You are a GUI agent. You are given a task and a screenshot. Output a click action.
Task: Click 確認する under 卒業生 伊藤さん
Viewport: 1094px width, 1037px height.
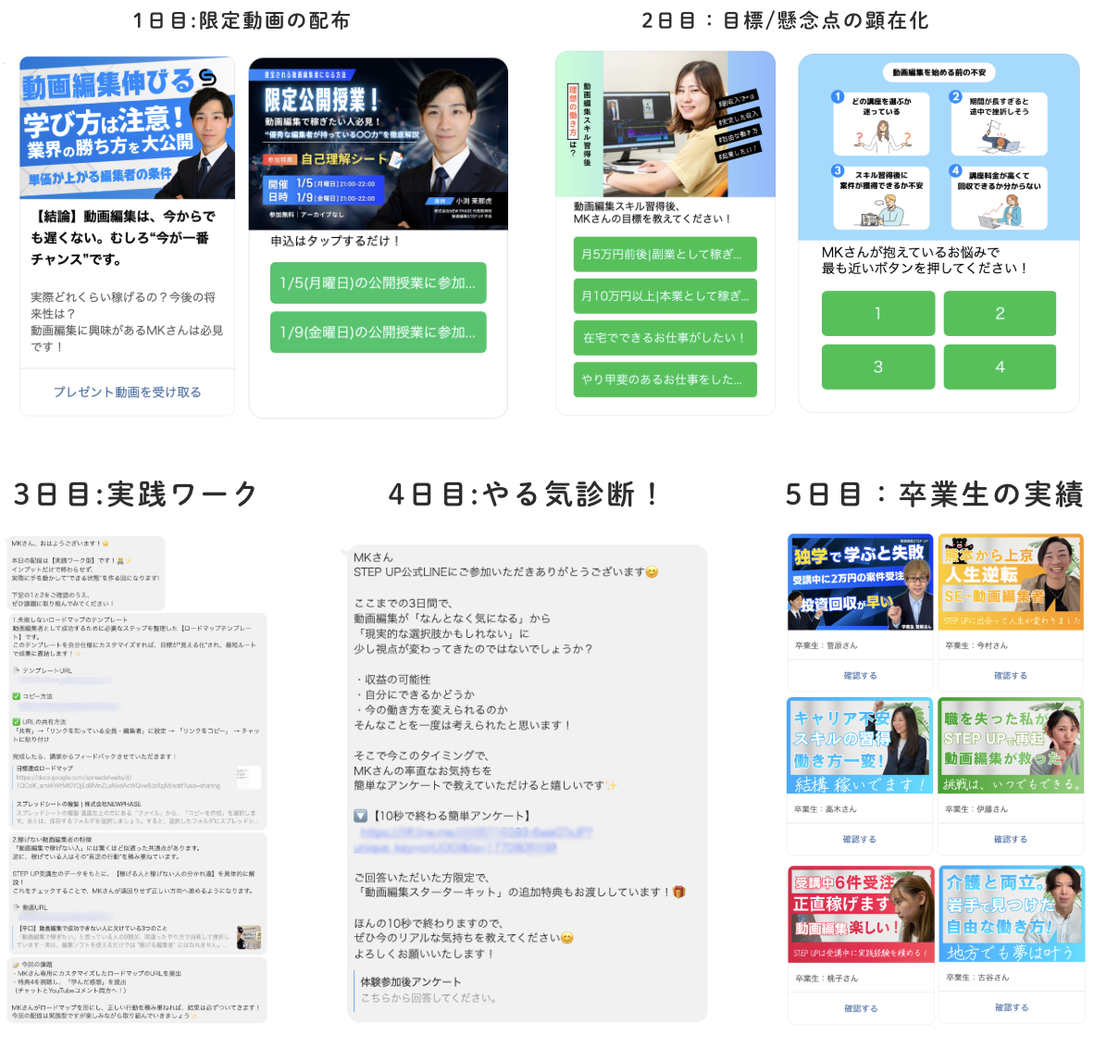point(1010,840)
